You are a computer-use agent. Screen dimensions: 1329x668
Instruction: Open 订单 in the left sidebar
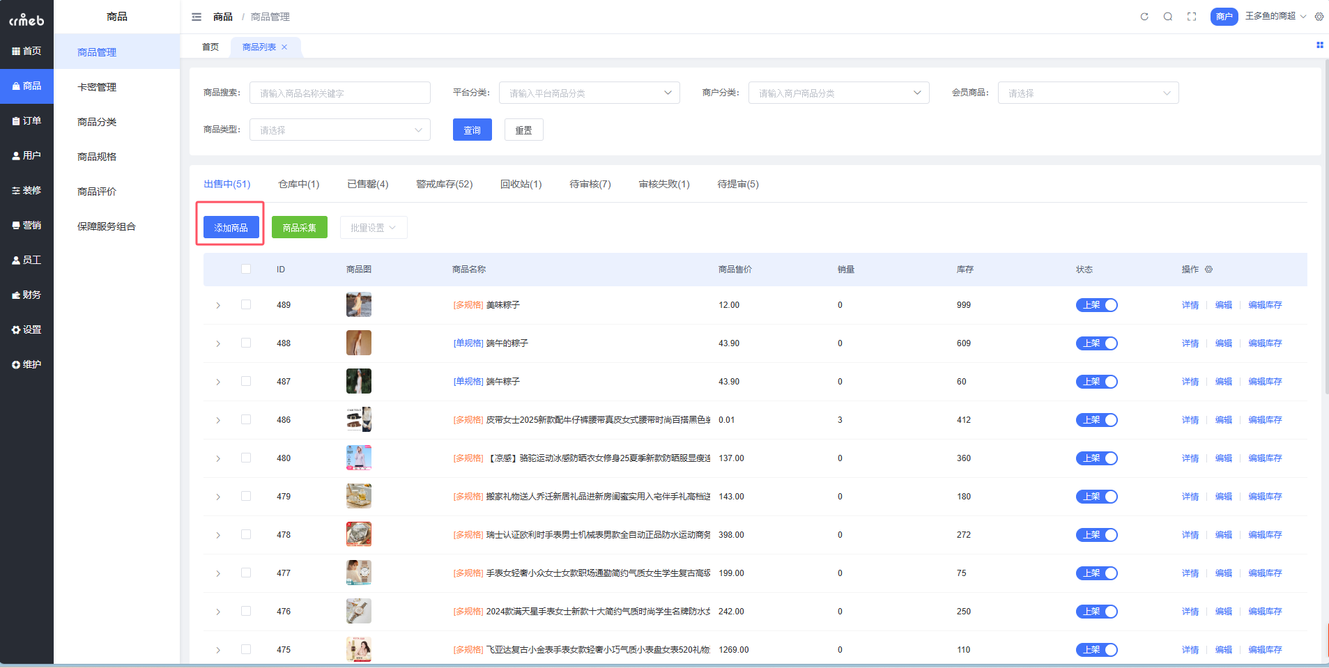pos(27,121)
